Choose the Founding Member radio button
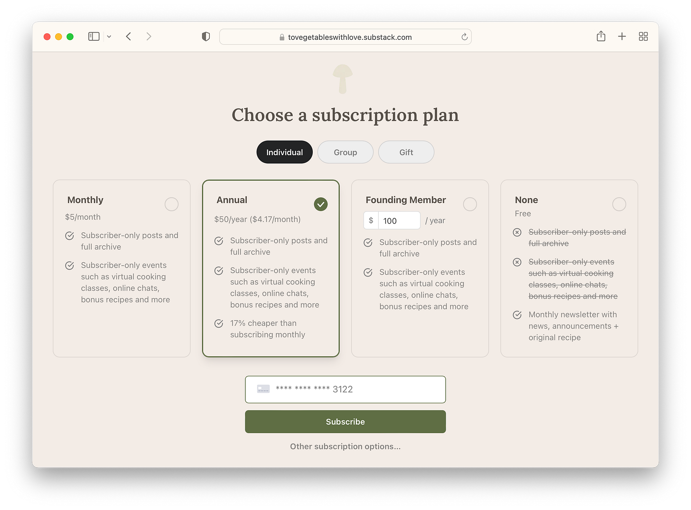This screenshot has height=510, width=691. [x=470, y=204]
